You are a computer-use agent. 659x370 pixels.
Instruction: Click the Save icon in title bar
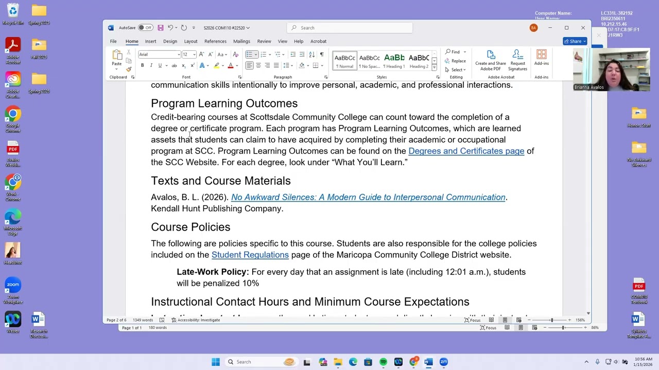point(161,28)
